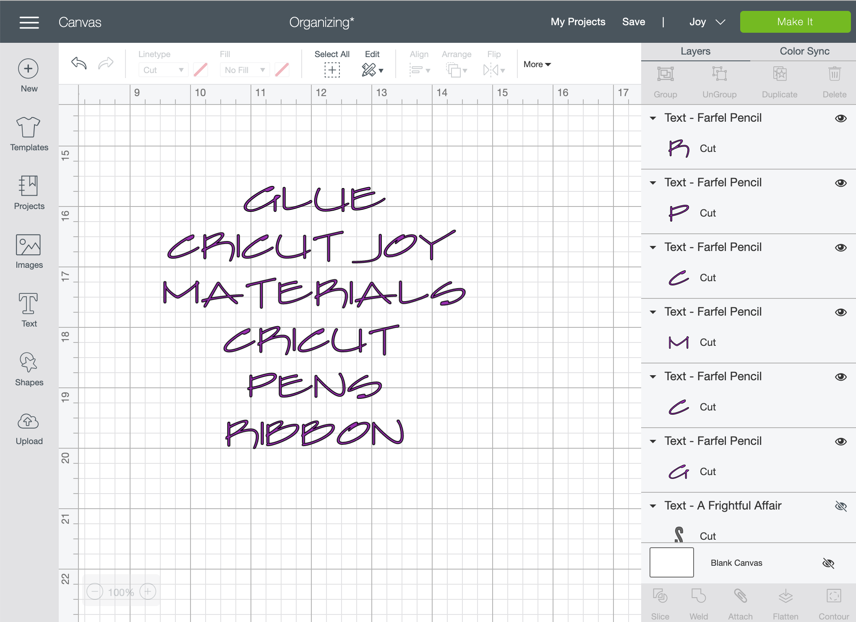
Task: Hide the Farfel Pencil layer with M
Action: [x=840, y=312]
